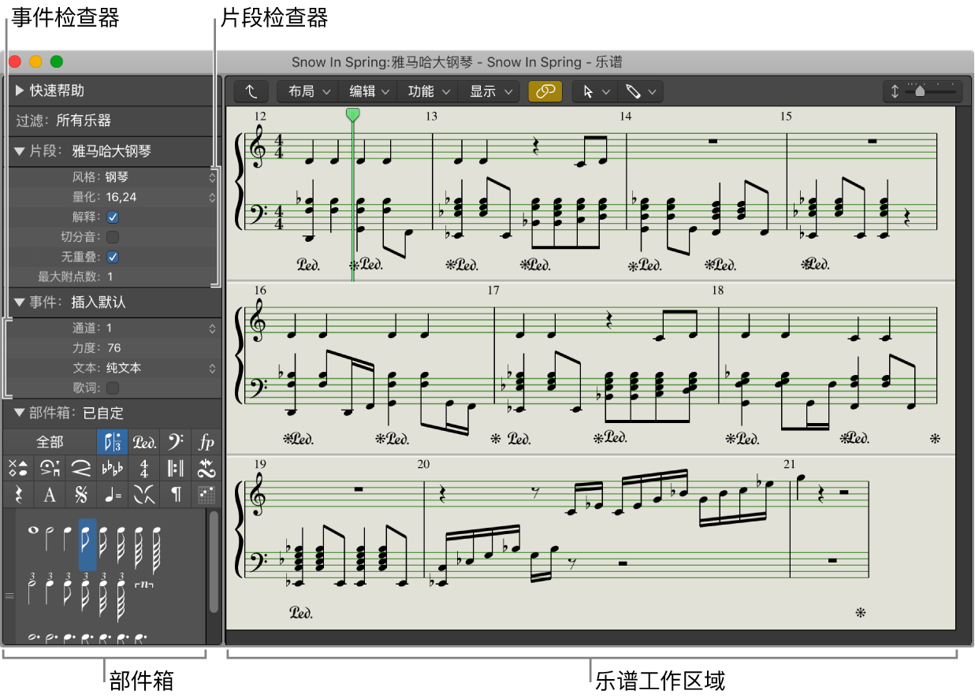Click the part box vertical scrollbar
Screen dimensions: 975x698
click(x=214, y=562)
